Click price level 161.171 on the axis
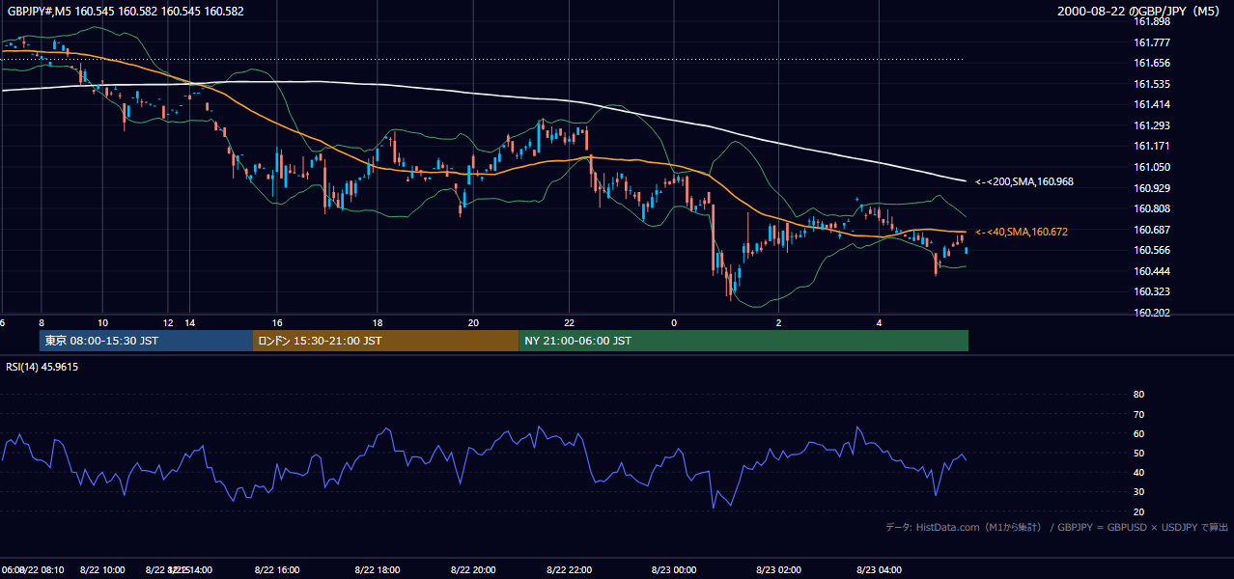Screen dimensions: 1234x579 tap(1151, 146)
